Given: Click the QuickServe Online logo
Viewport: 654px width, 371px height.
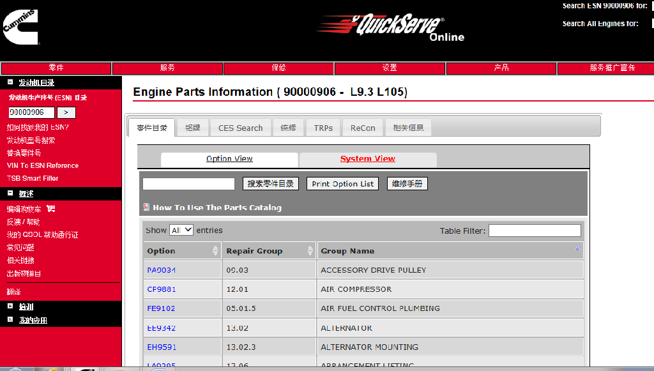Looking at the screenshot, I should tap(390, 27).
